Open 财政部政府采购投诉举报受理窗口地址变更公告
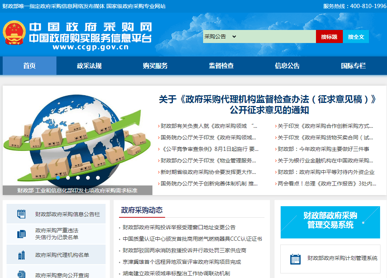The width and height of the screenshot is (387, 278). coord(179,227)
